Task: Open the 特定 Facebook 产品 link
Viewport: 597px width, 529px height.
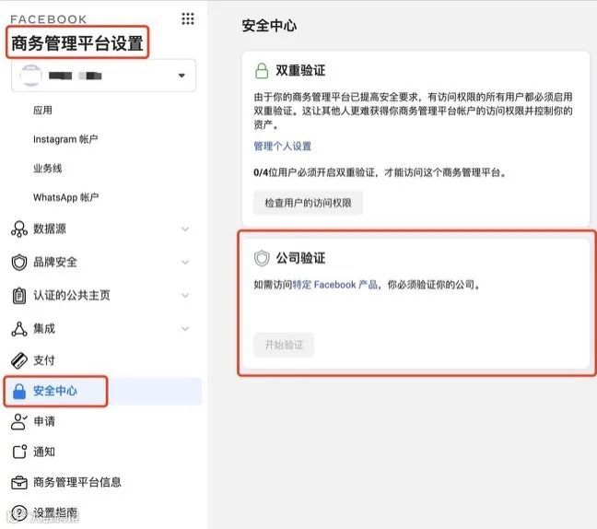Action: point(335,285)
